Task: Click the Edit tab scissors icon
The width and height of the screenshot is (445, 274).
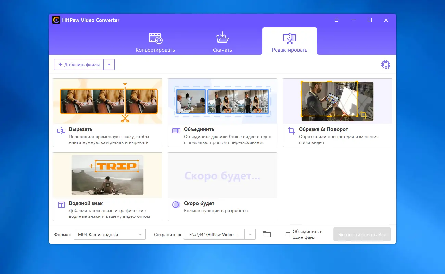Action: (x=290, y=39)
